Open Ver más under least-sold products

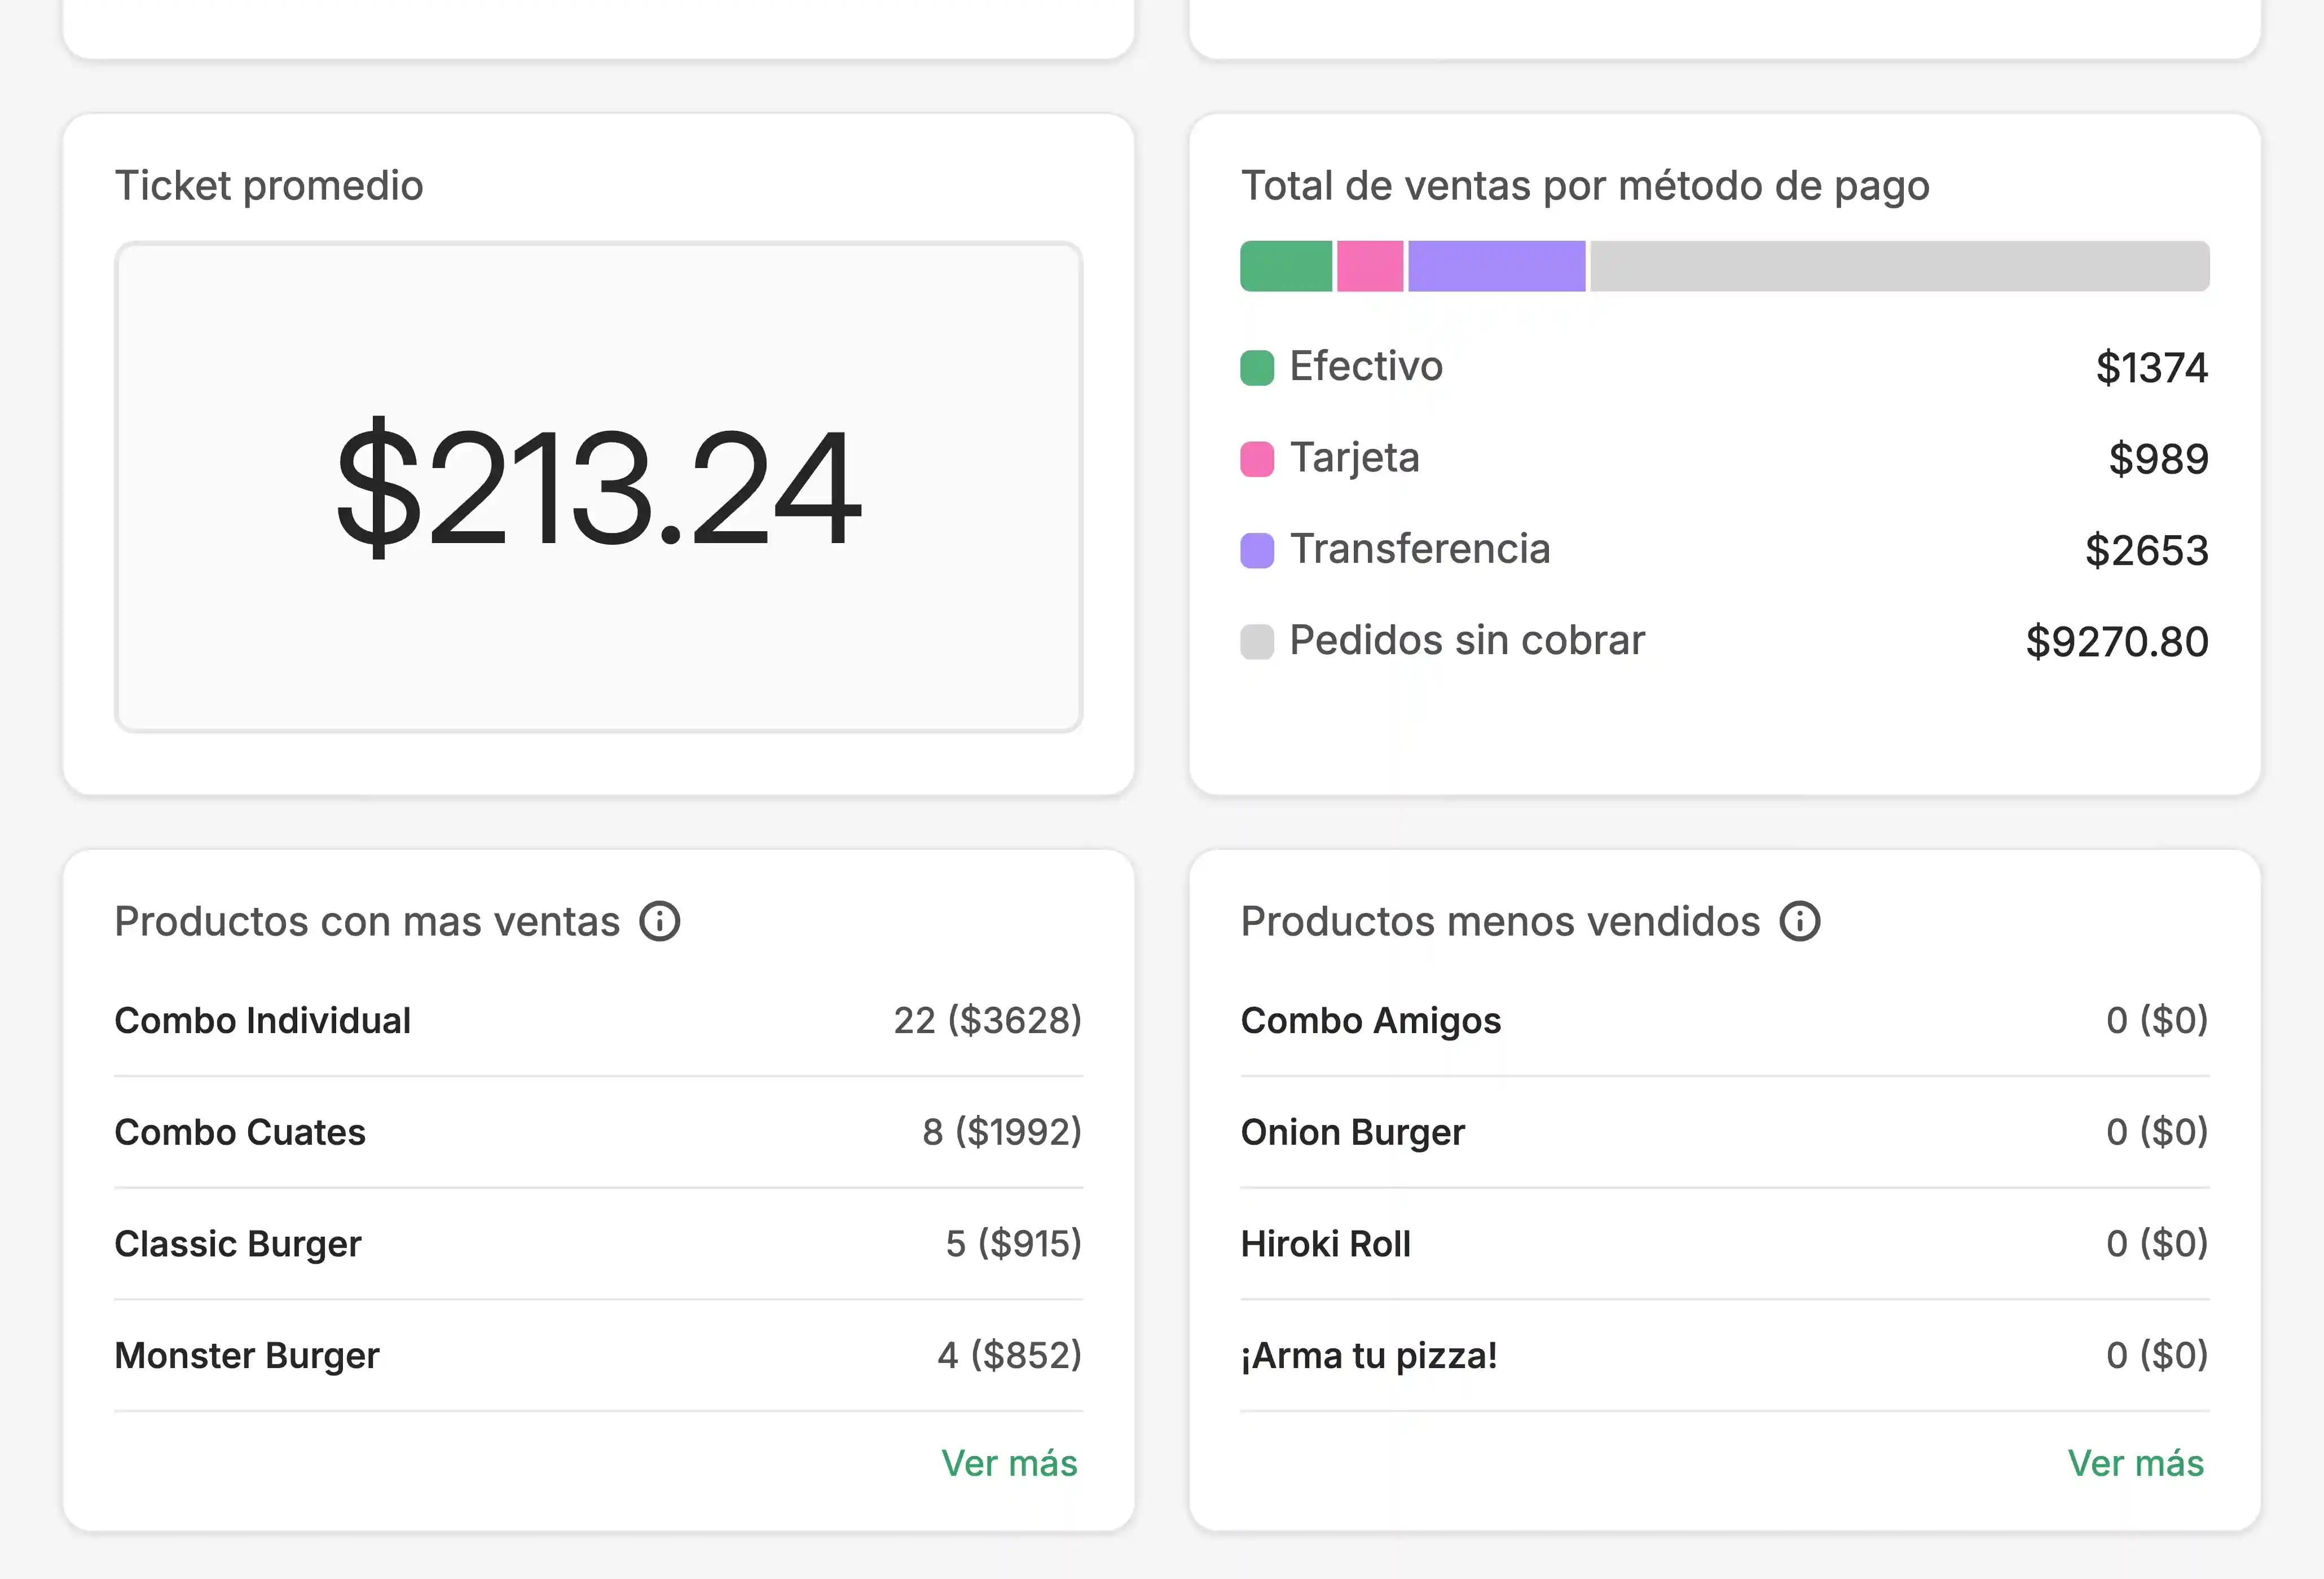2135,1463
